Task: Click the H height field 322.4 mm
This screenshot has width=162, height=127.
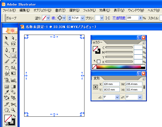Action: (x=134, y=89)
